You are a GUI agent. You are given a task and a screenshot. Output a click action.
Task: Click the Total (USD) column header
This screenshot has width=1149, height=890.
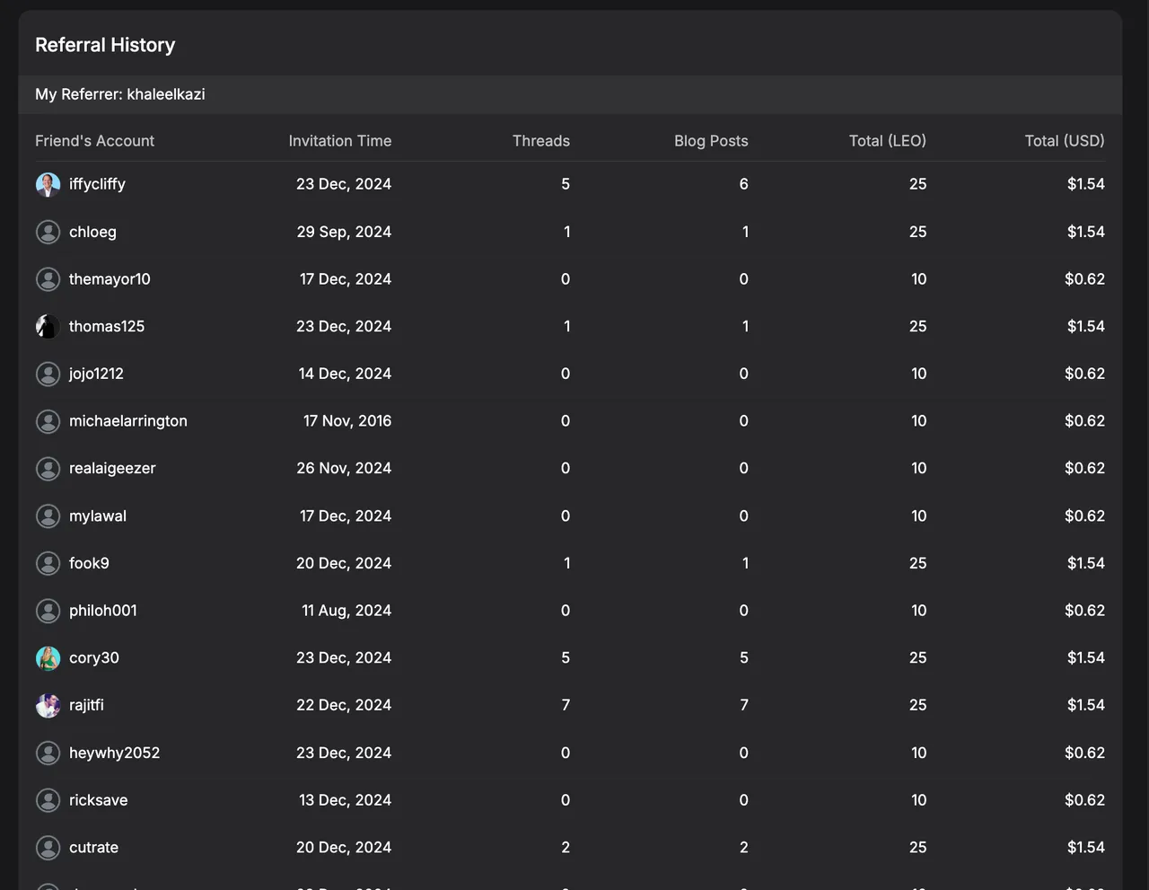point(1064,141)
